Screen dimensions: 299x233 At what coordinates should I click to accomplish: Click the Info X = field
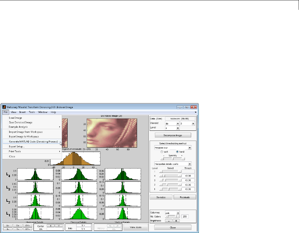[x=84, y=226]
